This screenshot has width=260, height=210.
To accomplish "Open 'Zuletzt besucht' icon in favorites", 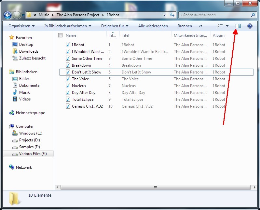I will pyautogui.click(x=15, y=58).
